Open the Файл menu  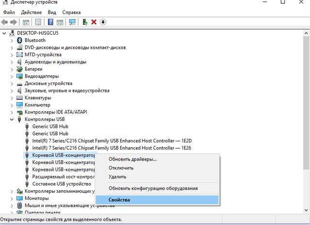coord(9,12)
